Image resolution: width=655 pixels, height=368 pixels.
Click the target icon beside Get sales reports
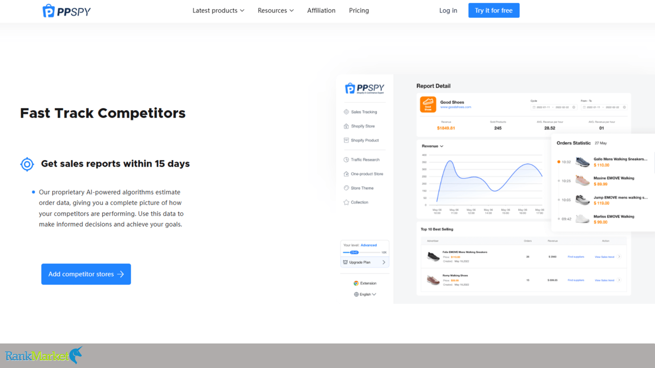(x=27, y=164)
